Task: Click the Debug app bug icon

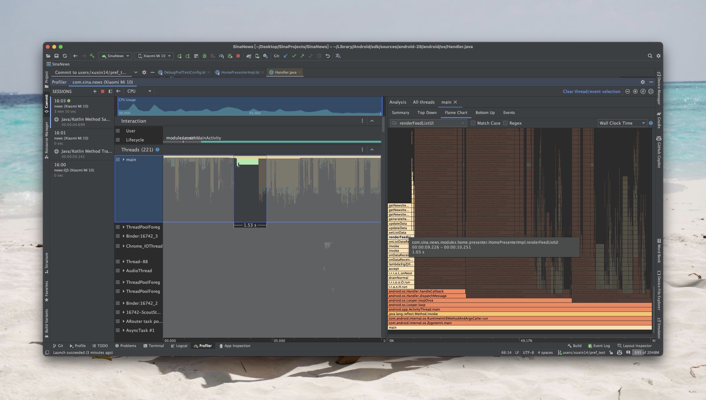Action: click(x=204, y=56)
